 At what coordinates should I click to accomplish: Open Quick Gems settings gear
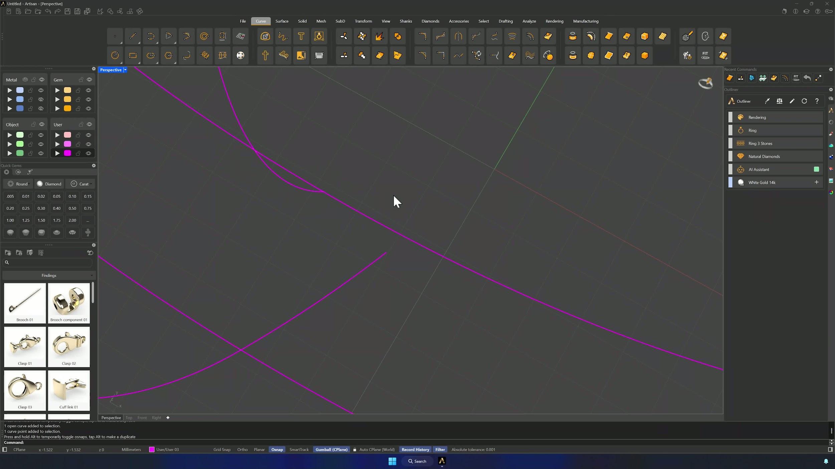[94, 165]
